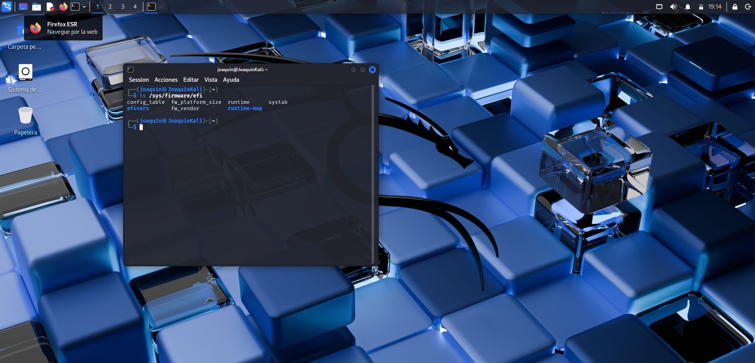Log out using the arrow icon
This screenshot has height=363, width=755.
point(748,7)
